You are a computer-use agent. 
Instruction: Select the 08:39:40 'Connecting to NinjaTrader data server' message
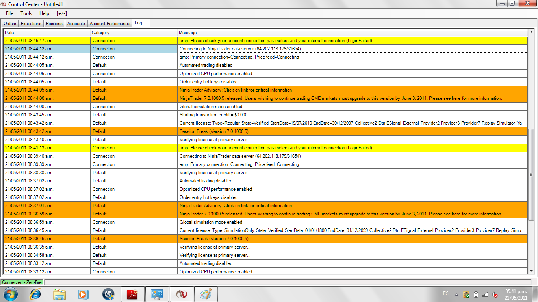click(352, 156)
